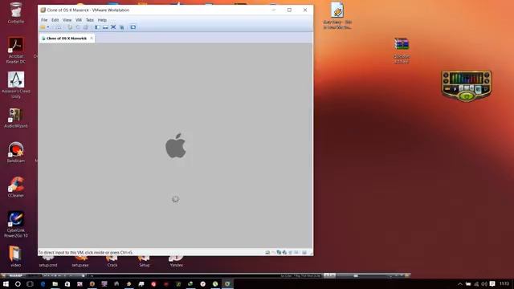514x289 pixels.
Task: Open the Acrobat Reader DC desktop shortcut
Action: (16, 50)
